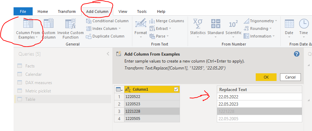The image size is (312, 131).
Task: Click the Standard operations icon
Action: tap(215, 24)
